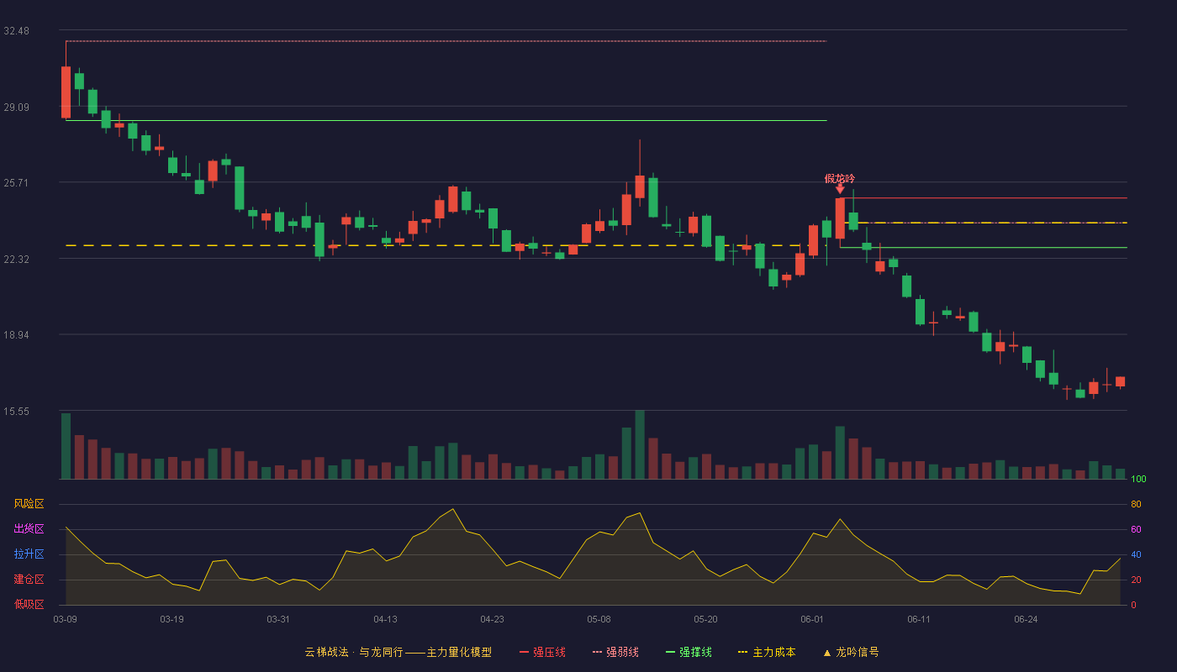Click the 03-31 date label
The height and width of the screenshot is (672, 1177).
pyautogui.click(x=278, y=619)
